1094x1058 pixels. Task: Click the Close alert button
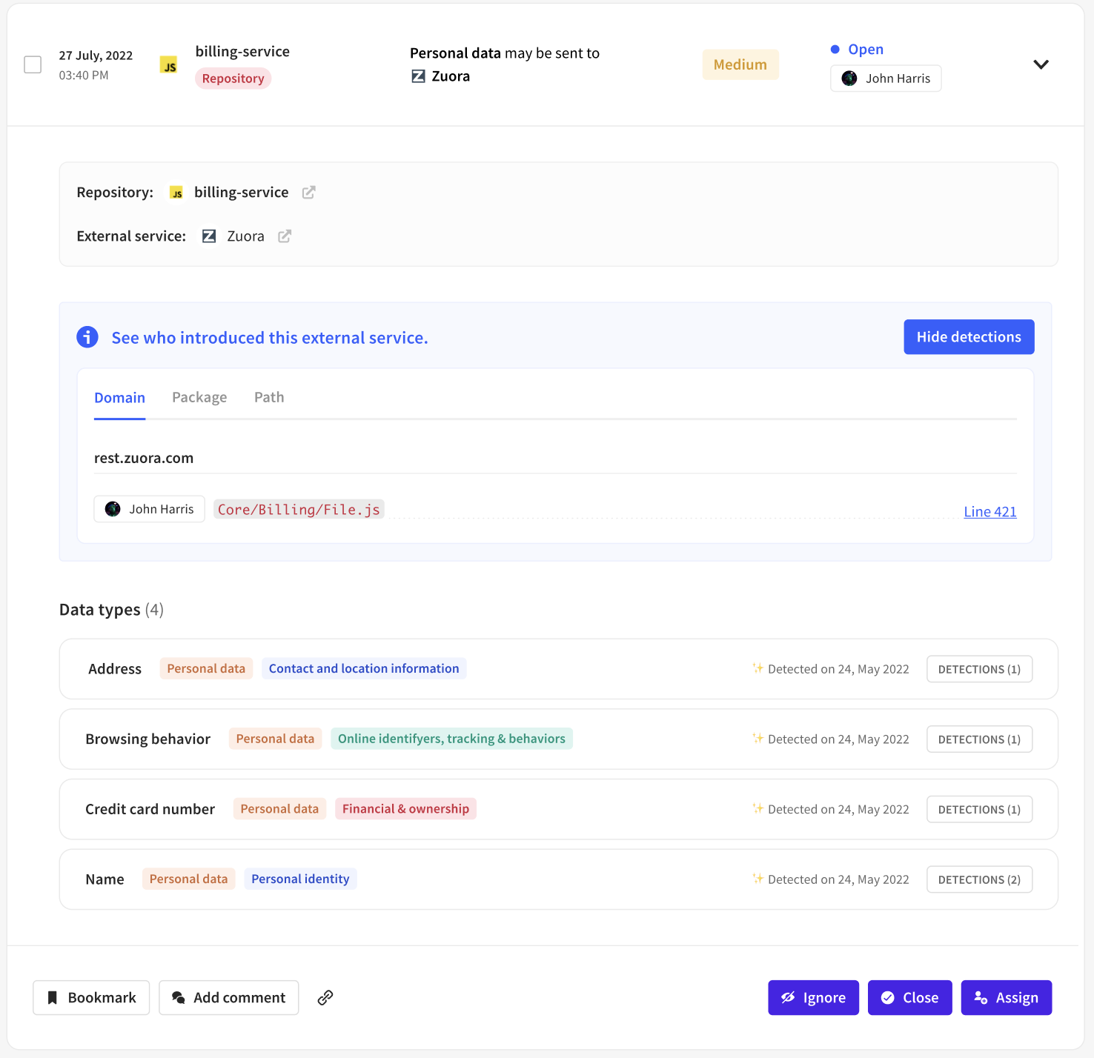(909, 997)
